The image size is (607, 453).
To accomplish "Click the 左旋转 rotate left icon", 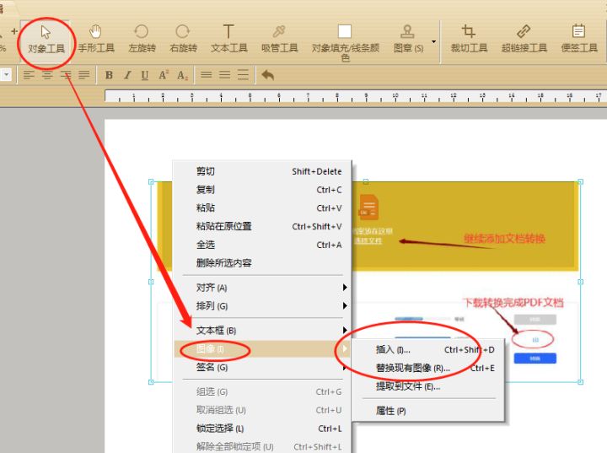I will coord(142,39).
